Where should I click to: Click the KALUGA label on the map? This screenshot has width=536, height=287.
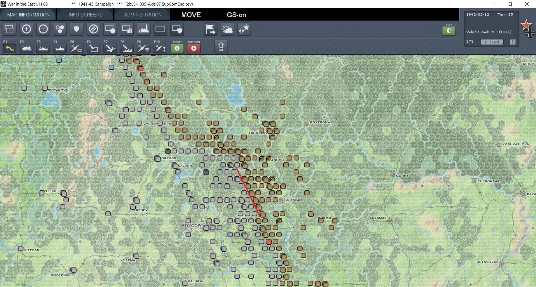[195, 281]
